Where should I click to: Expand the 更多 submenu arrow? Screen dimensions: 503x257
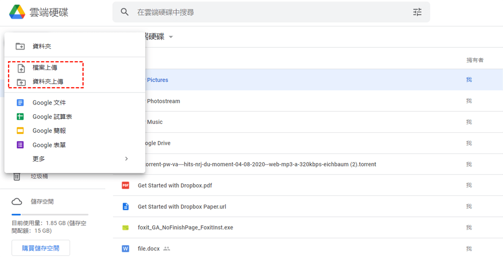[126, 159]
